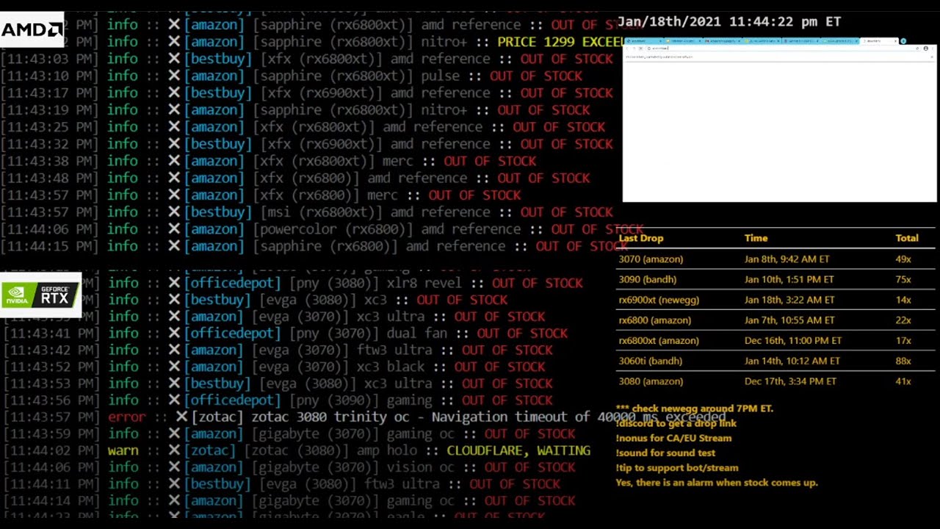This screenshot has height=529, width=940.
Task: Click the profile avatar icon in the browser toolbar
Action: tap(925, 48)
